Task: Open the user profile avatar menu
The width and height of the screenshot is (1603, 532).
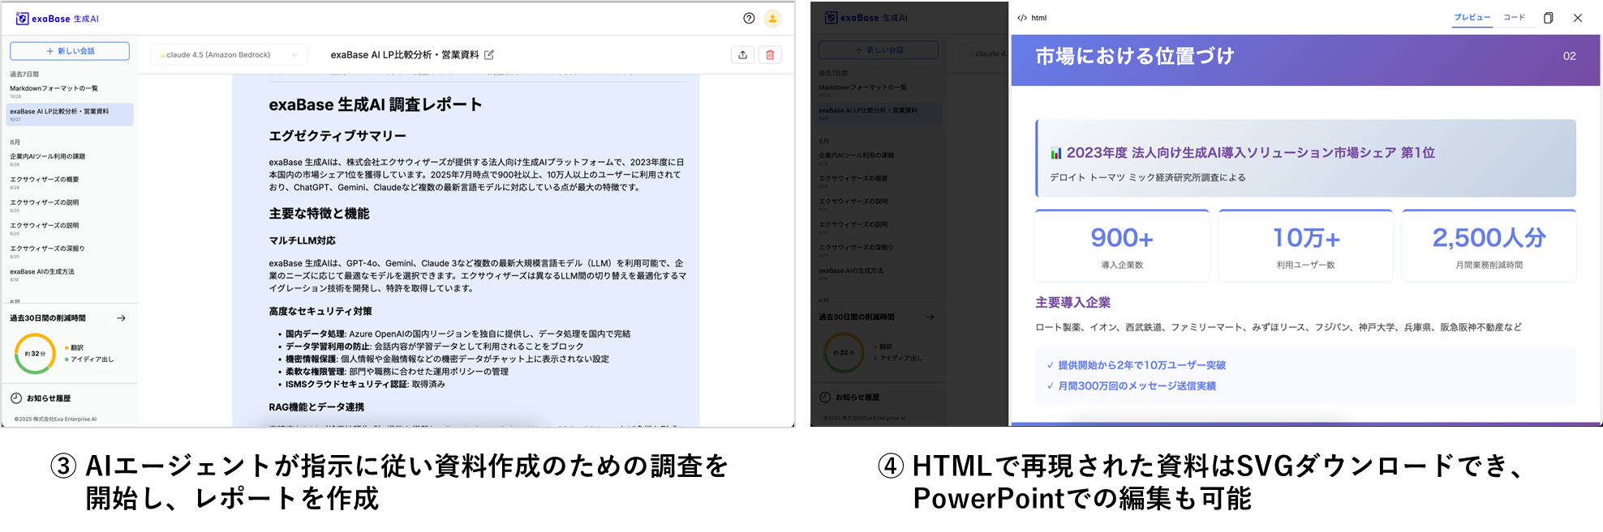Action: (x=772, y=19)
